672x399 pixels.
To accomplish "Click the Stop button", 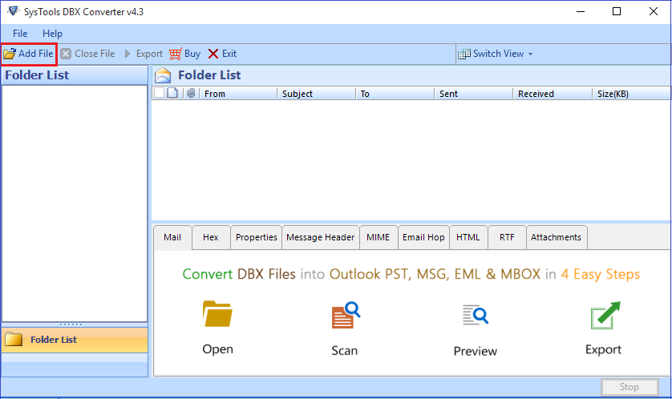I will coord(629,387).
